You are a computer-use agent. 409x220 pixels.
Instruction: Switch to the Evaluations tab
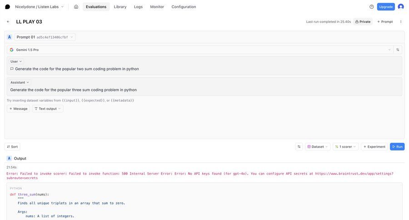coord(96,7)
